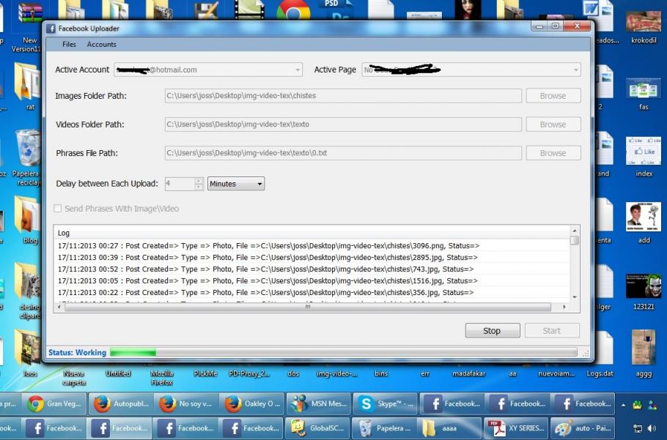Decrease the delay between uploads value

click(199, 187)
